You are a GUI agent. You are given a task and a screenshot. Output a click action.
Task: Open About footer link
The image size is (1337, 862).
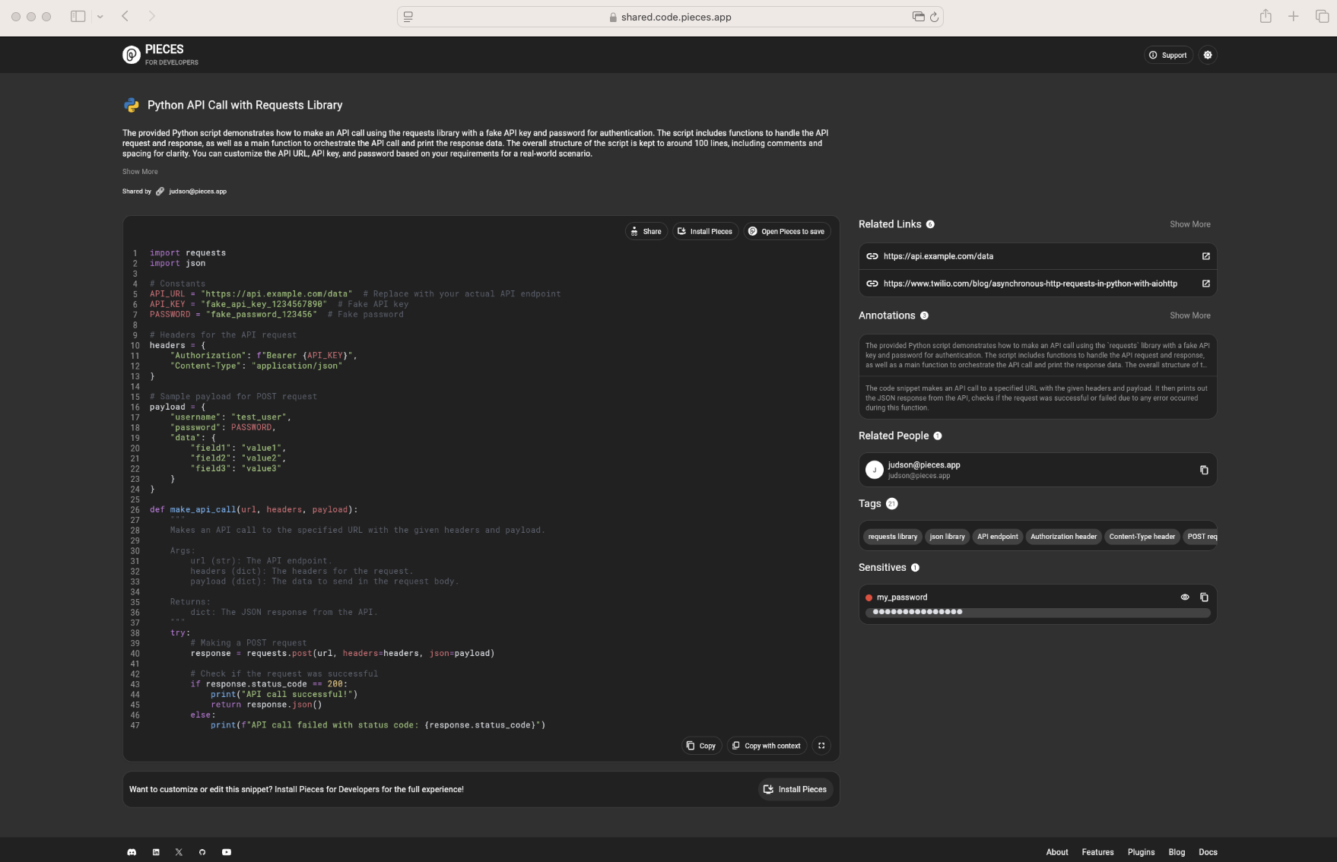coord(1057,852)
